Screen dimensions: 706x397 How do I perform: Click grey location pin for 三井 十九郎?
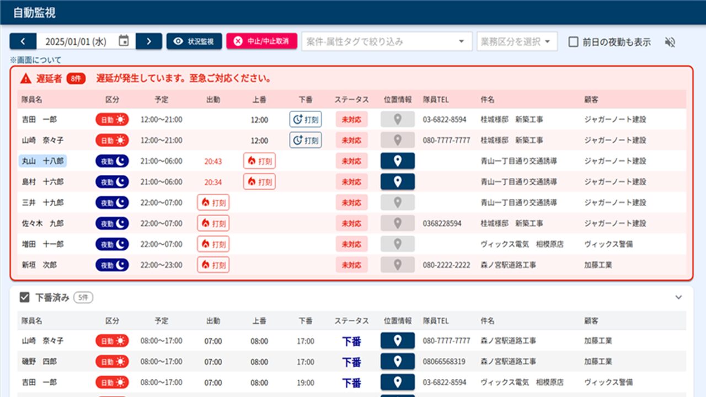coord(398,202)
